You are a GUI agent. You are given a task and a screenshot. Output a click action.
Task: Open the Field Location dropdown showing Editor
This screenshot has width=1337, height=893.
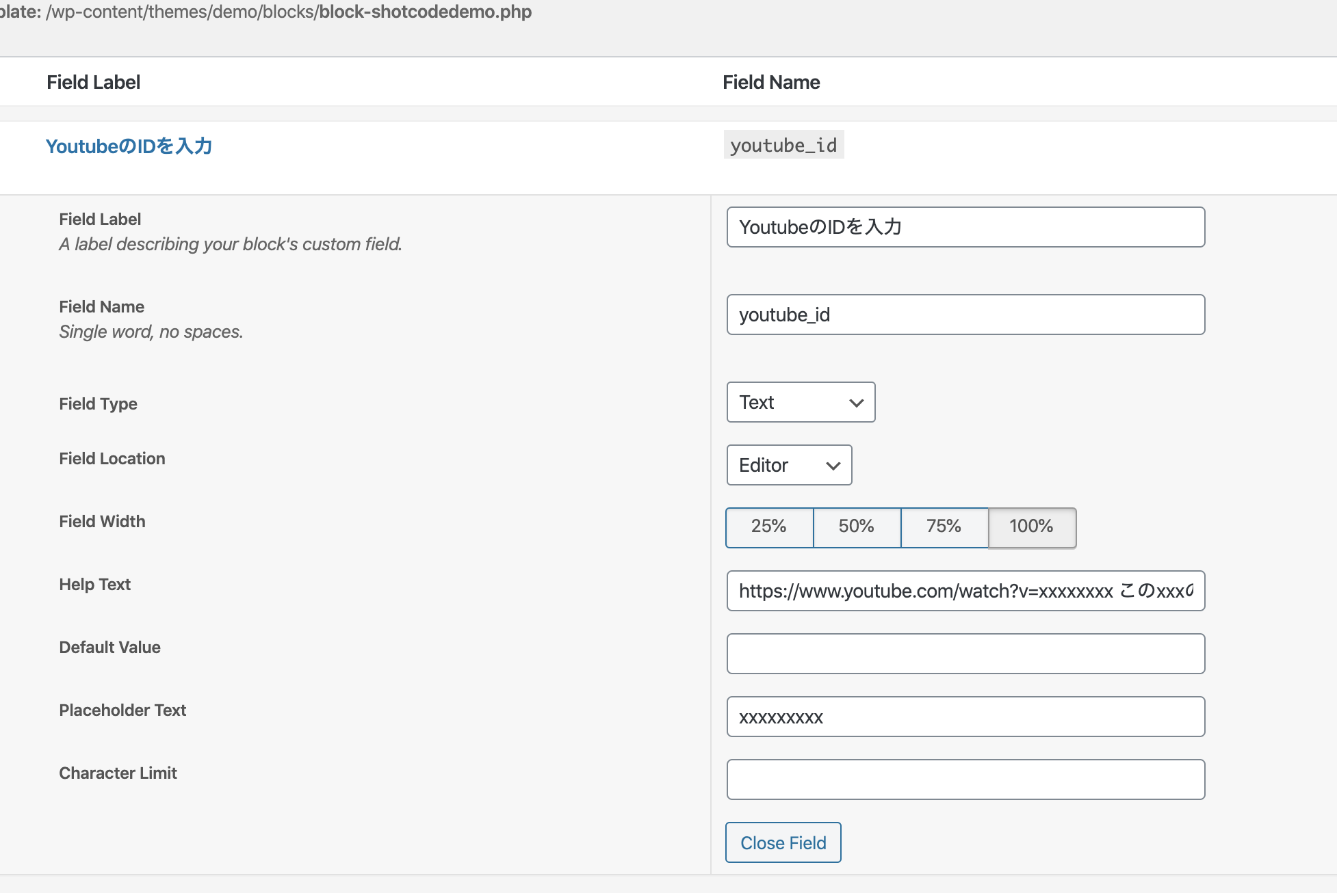[789, 465]
